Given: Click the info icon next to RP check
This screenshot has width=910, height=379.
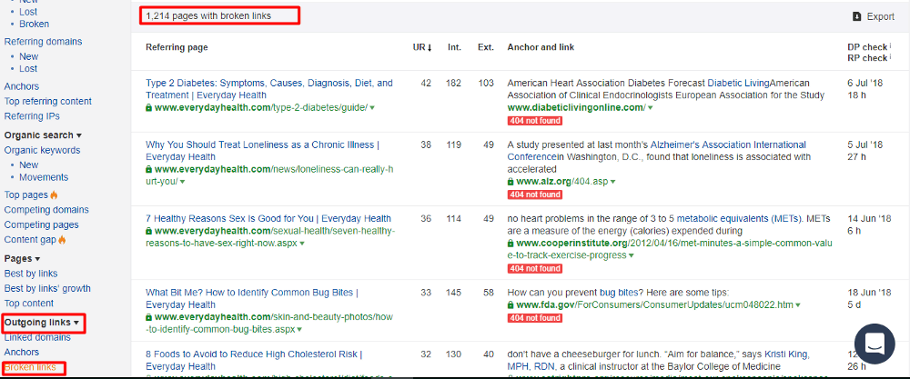Looking at the screenshot, I should [890, 56].
